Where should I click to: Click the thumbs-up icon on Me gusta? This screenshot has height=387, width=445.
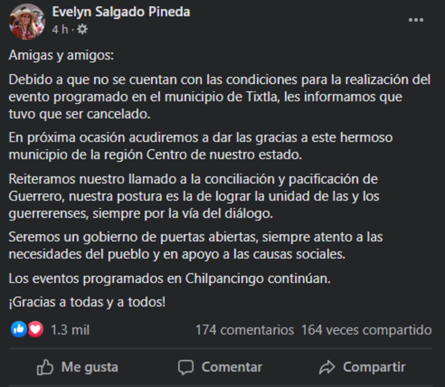[45, 367]
